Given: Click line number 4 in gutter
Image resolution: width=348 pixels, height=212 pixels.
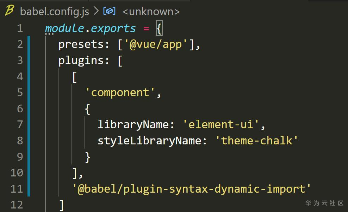Looking at the screenshot, I should [20, 76].
